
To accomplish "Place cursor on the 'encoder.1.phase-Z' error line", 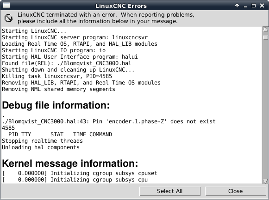I will (x=109, y=121).
